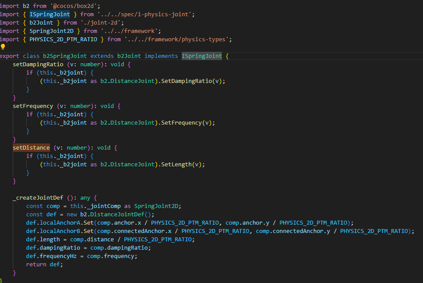The height and width of the screenshot is (283, 423).
Task: Click the 'extends' keyword
Action: (102, 56)
